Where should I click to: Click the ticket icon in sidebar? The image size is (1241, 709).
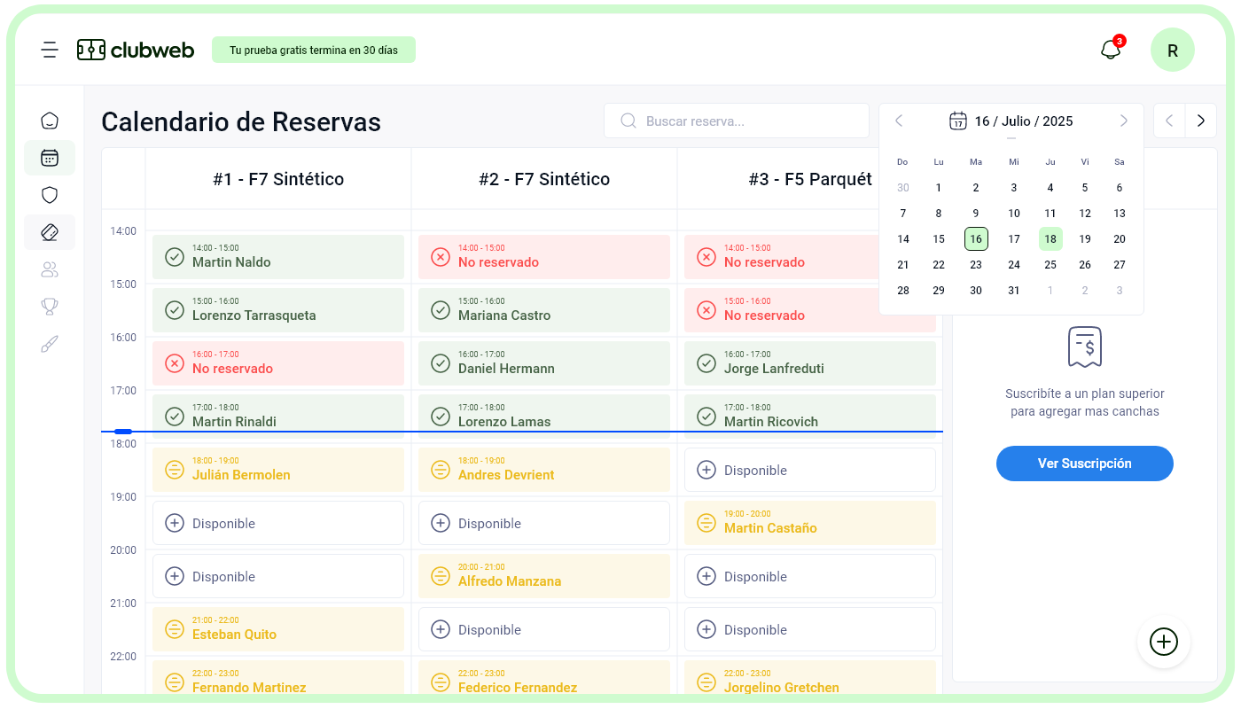(50, 232)
